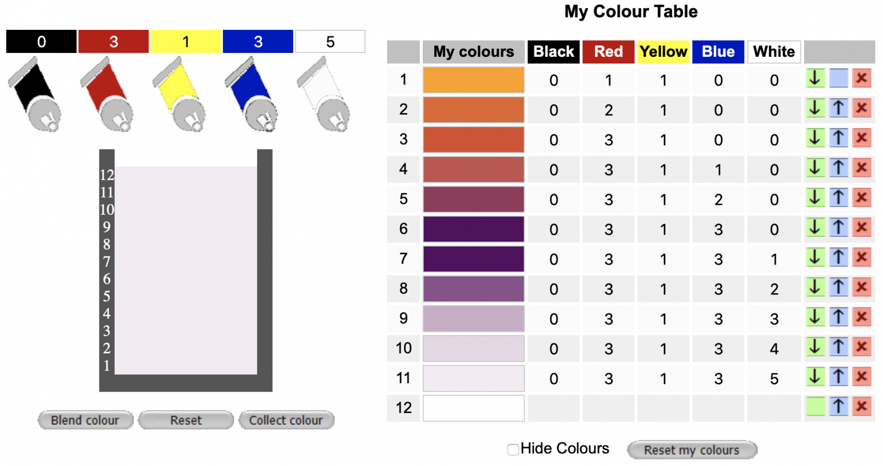The width and height of the screenshot is (883, 466).
Task: Click the yellow paint tube
Action: pyautogui.click(x=179, y=95)
